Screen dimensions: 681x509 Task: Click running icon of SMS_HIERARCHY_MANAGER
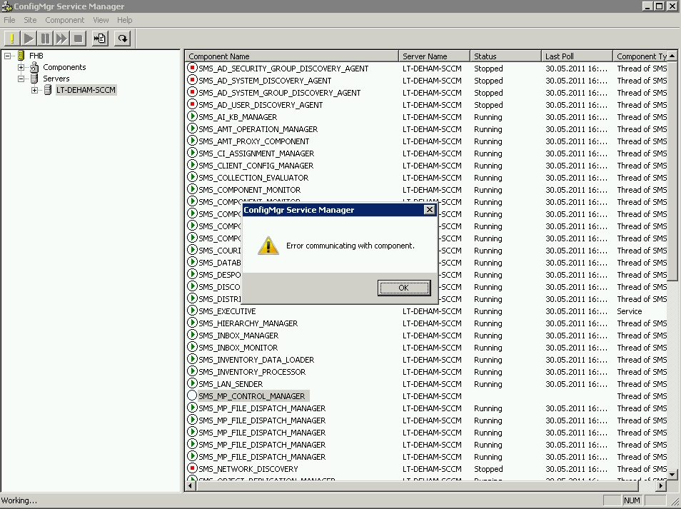192,323
